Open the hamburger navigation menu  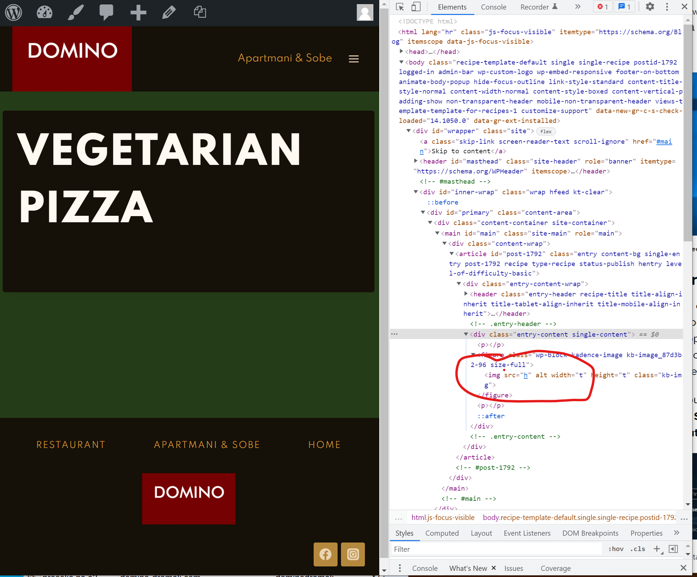pyautogui.click(x=354, y=59)
